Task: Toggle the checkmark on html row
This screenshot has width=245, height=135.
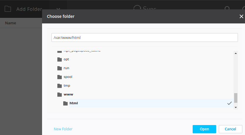Action: (x=229, y=103)
